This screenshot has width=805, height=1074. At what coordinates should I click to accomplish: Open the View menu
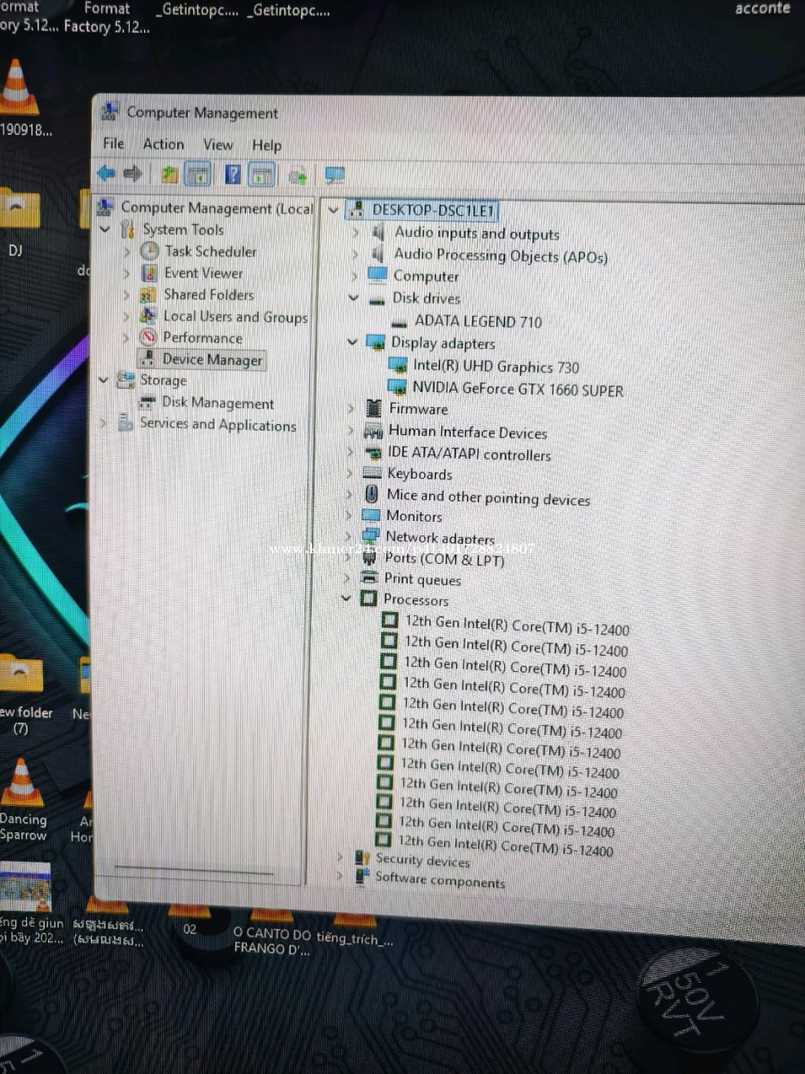point(218,145)
